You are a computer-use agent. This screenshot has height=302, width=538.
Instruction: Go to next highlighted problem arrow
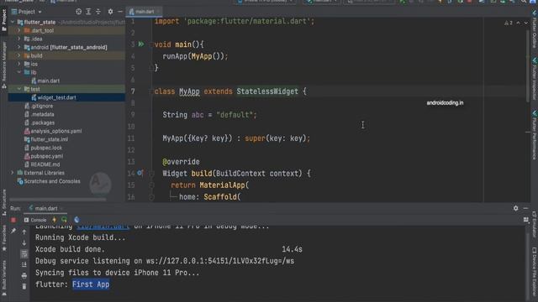(x=526, y=23)
